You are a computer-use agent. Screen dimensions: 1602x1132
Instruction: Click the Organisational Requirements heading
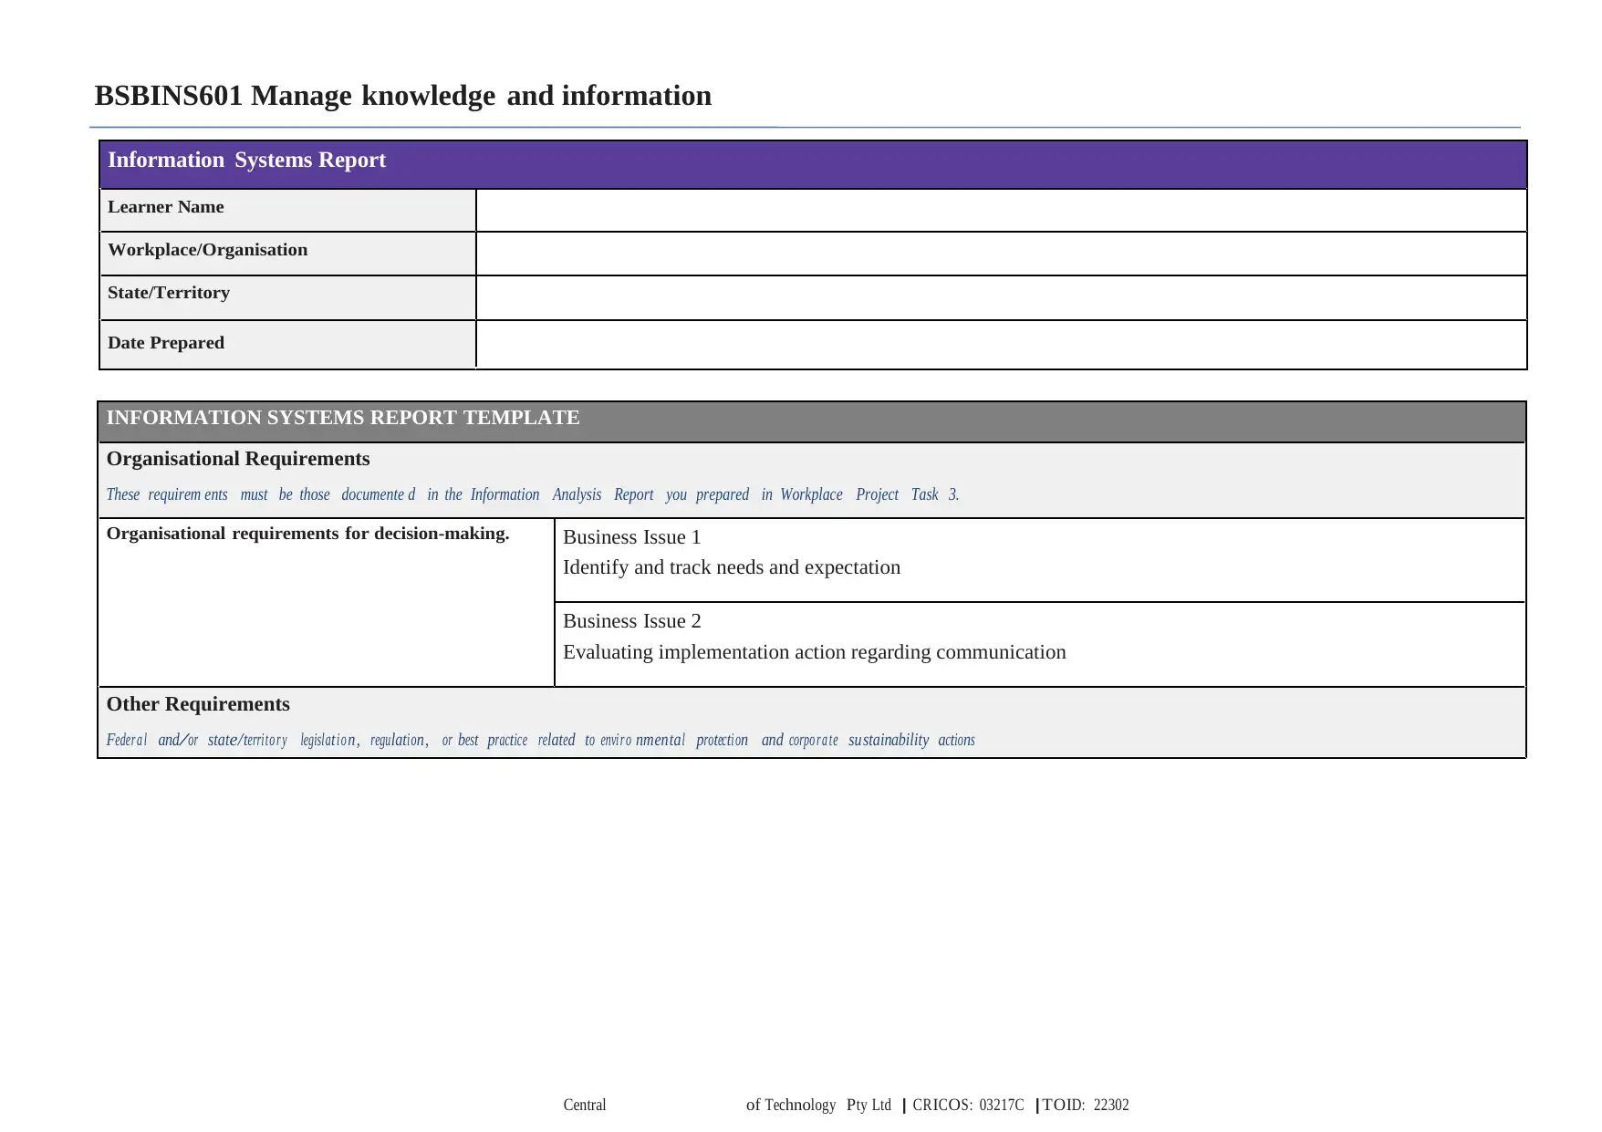238,459
